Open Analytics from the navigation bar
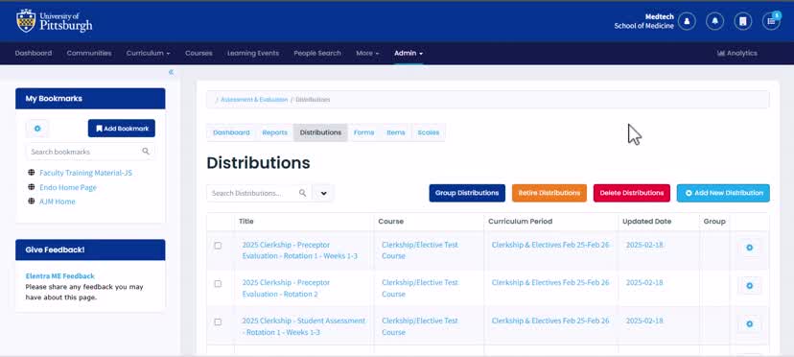 [737, 53]
